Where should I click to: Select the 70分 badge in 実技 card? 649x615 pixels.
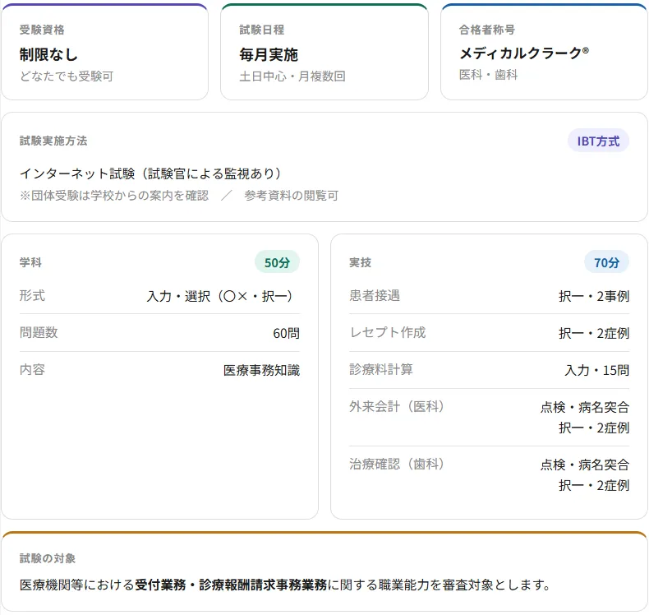pos(606,262)
